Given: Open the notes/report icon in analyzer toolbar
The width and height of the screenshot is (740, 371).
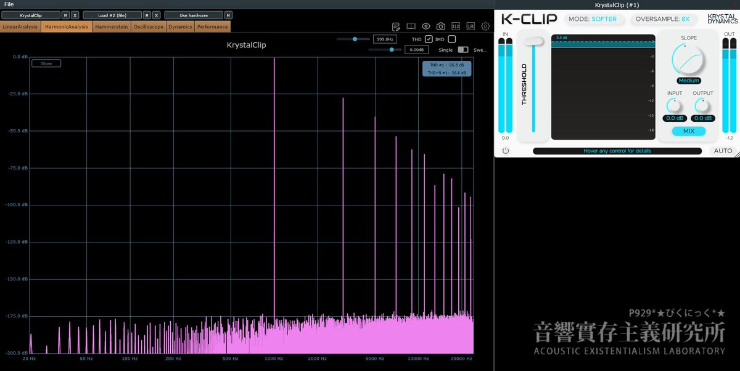Looking at the screenshot, I should pos(397,26).
